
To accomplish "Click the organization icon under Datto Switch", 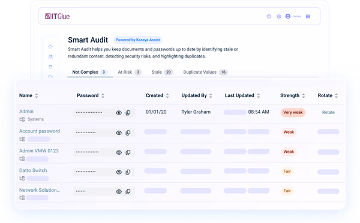I will click(22, 178).
